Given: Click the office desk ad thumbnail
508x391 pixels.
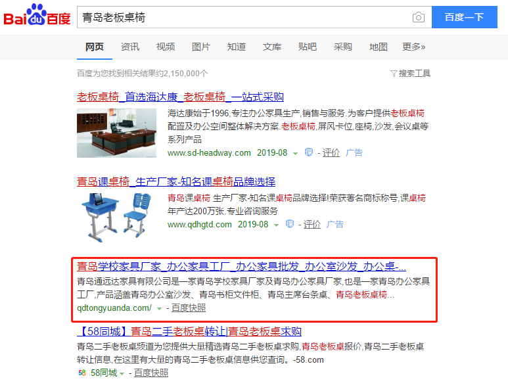Looking at the screenshot, I should point(116,133).
